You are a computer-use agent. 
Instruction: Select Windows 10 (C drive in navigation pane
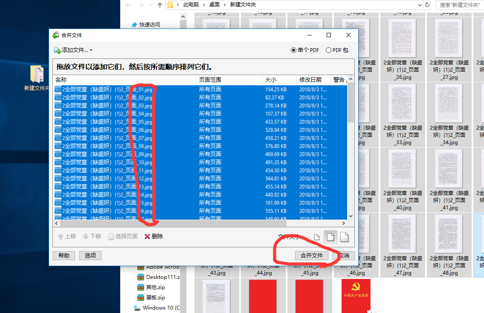click(157, 308)
